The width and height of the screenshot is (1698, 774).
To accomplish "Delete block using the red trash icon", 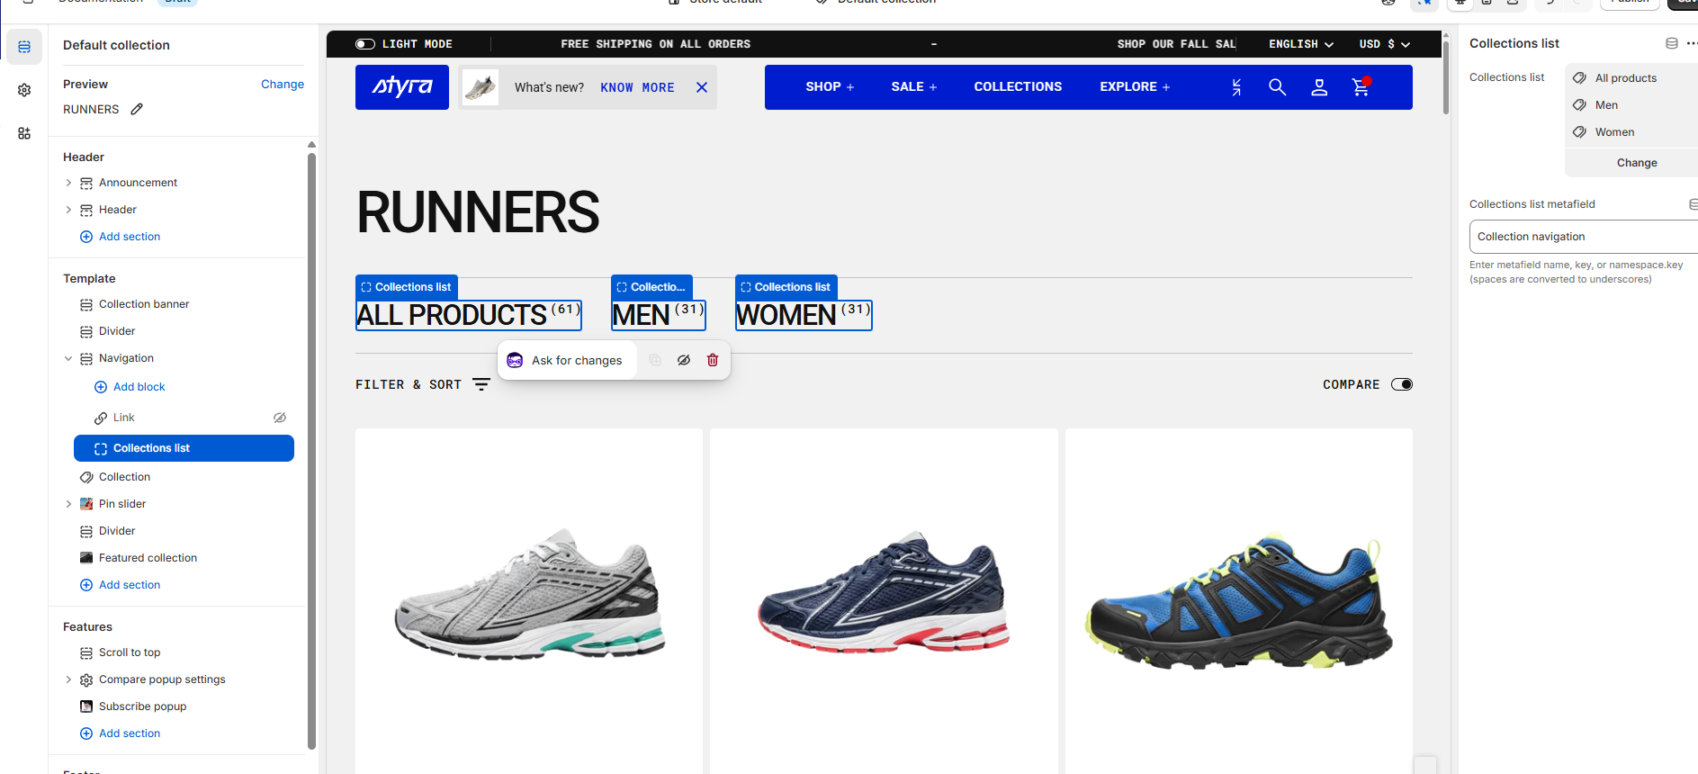I will tap(713, 360).
